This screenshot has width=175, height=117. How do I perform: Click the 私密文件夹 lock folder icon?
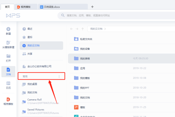(x=76, y=39)
